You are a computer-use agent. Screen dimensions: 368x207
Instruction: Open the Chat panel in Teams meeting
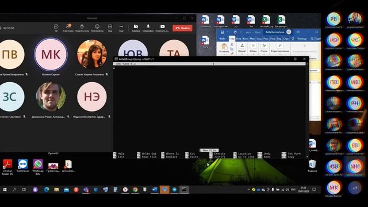point(56,28)
